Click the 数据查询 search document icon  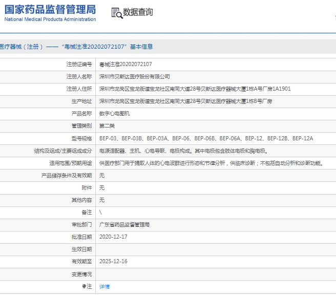pos(117,13)
